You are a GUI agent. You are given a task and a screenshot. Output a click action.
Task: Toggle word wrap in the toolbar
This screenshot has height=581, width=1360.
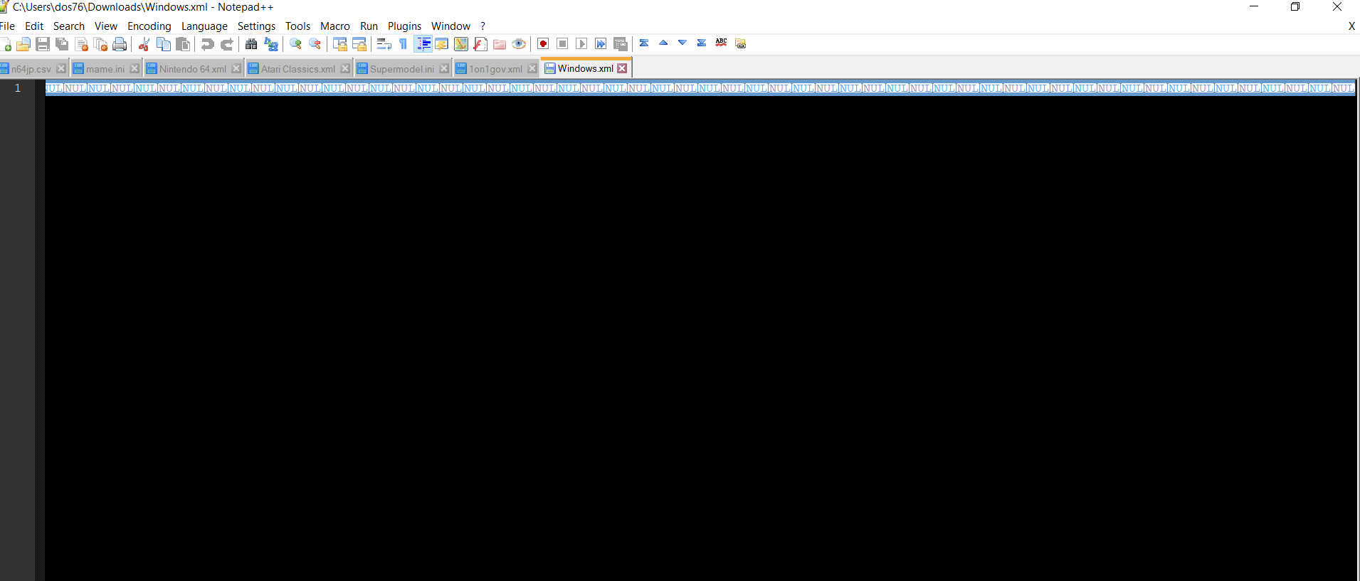[384, 44]
